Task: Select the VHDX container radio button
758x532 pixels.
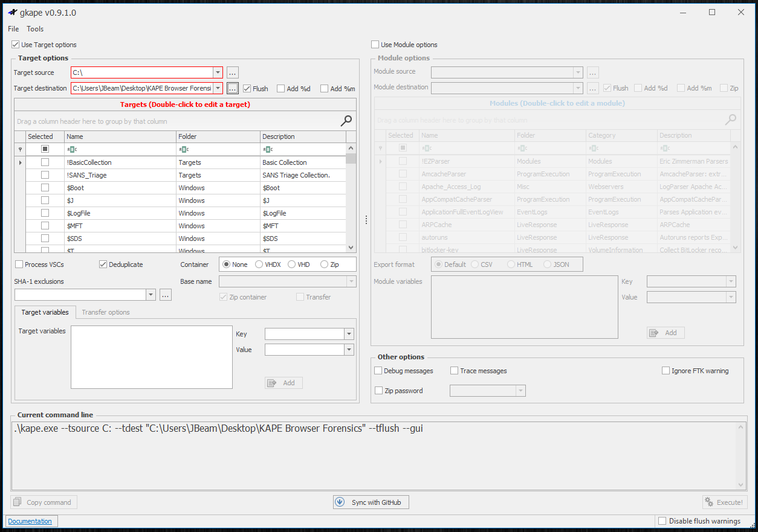Action: tap(259, 264)
